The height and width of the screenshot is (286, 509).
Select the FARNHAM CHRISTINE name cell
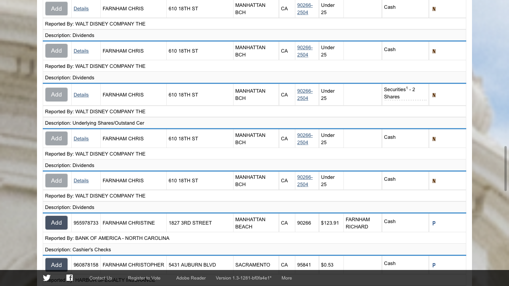[x=134, y=223]
